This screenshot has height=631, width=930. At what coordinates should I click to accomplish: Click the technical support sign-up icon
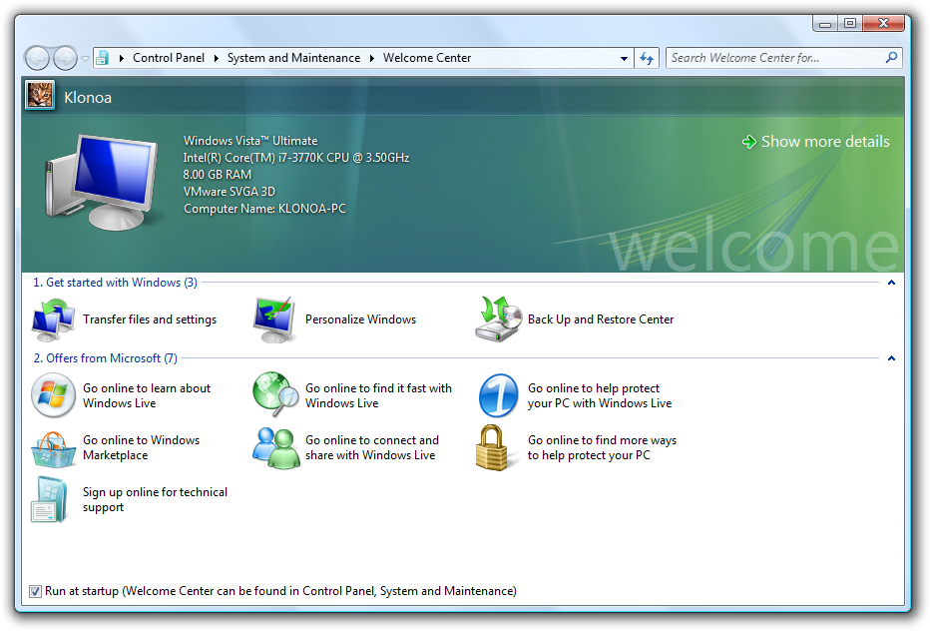pos(49,499)
